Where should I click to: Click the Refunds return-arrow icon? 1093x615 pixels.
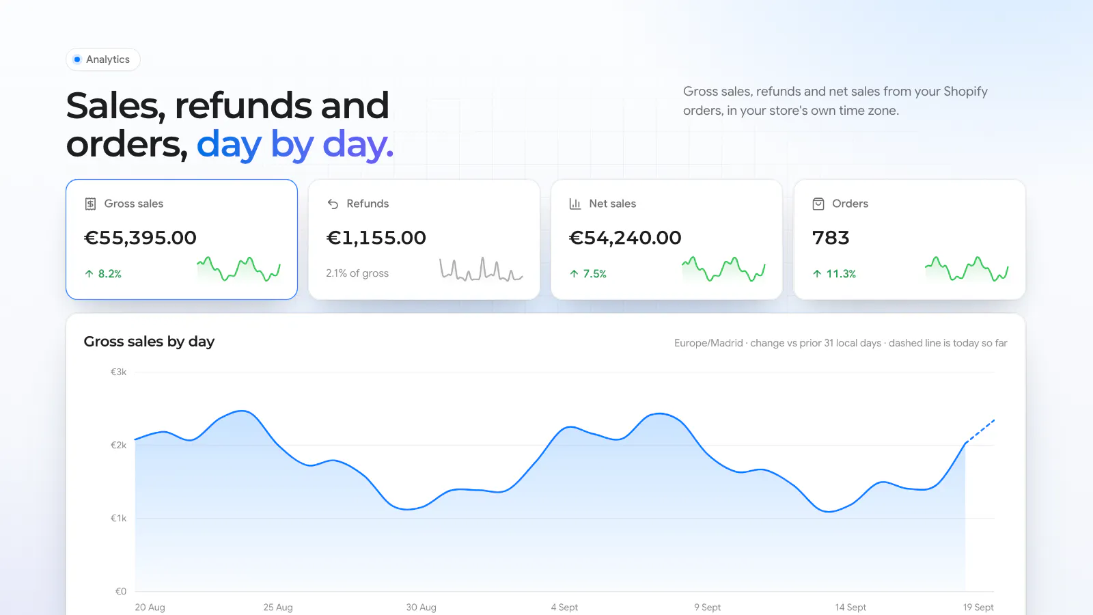tap(333, 204)
